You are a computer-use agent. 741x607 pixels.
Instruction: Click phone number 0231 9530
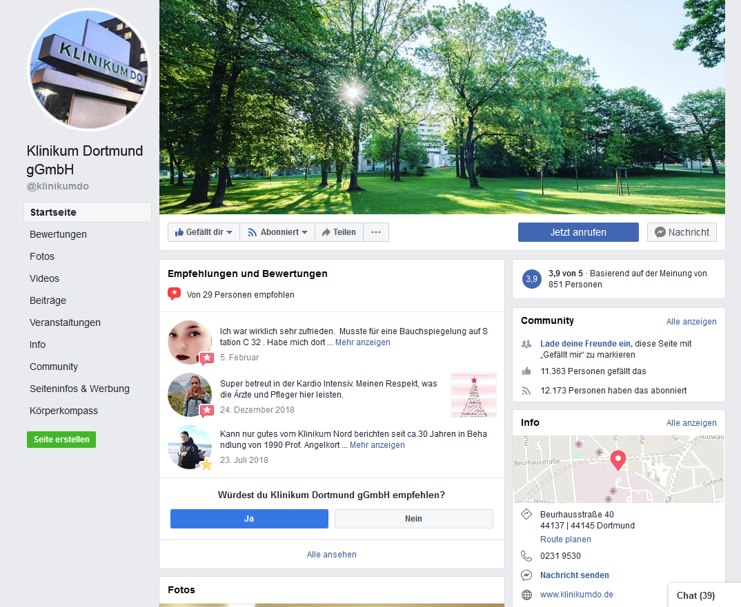pyautogui.click(x=560, y=556)
